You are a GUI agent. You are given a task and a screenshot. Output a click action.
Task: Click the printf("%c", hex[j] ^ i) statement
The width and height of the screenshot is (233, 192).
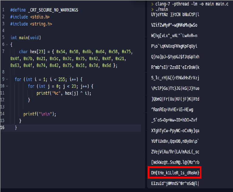pyautogui.click(x=64, y=93)
